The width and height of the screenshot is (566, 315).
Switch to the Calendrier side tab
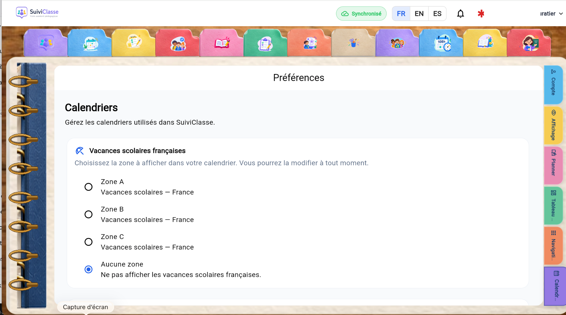[x=555, y=286]
